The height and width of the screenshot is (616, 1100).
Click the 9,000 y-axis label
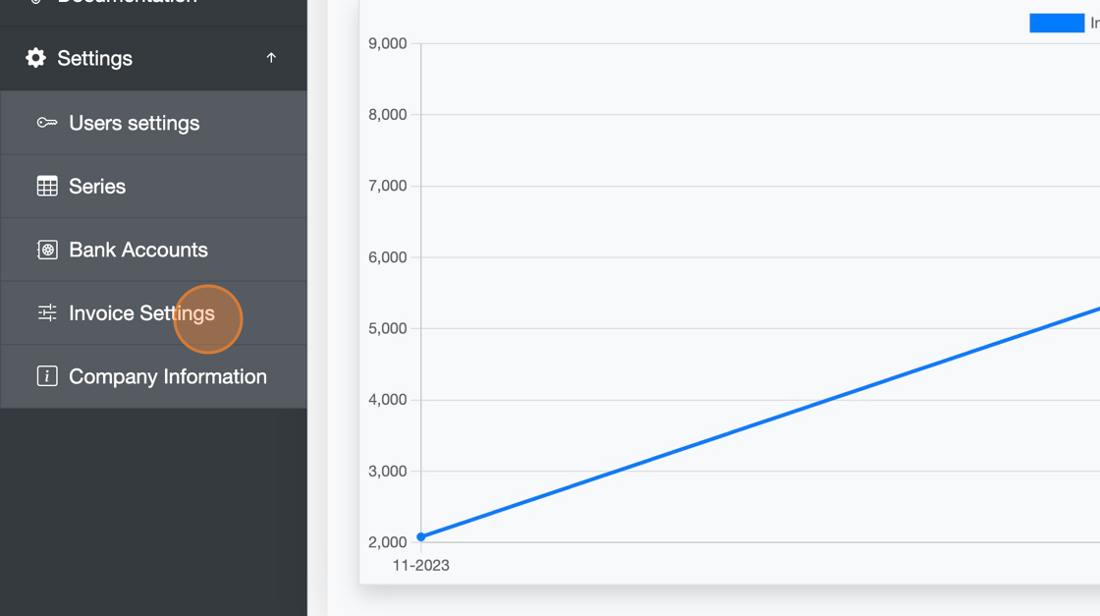[x=387, y=43]
